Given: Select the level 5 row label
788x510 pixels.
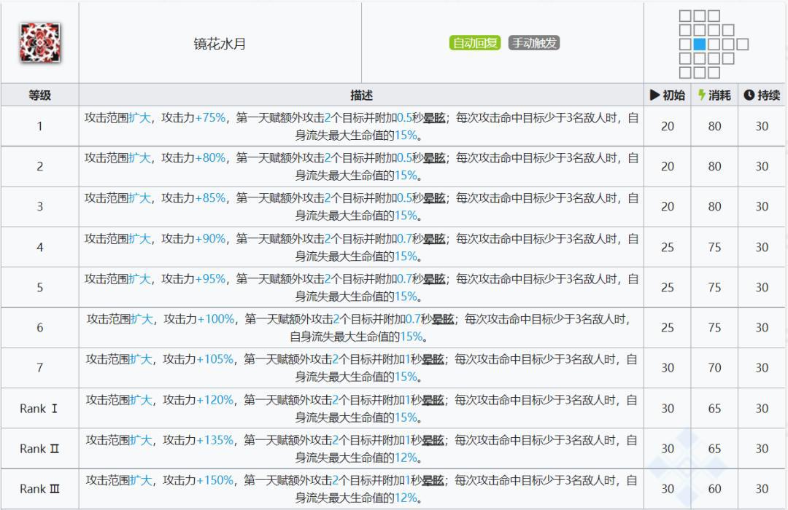Looking at the screenshot, I should (39, 286).
